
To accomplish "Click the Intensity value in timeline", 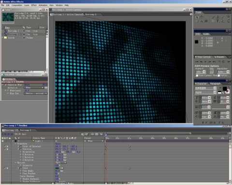I will coord(57,165).
